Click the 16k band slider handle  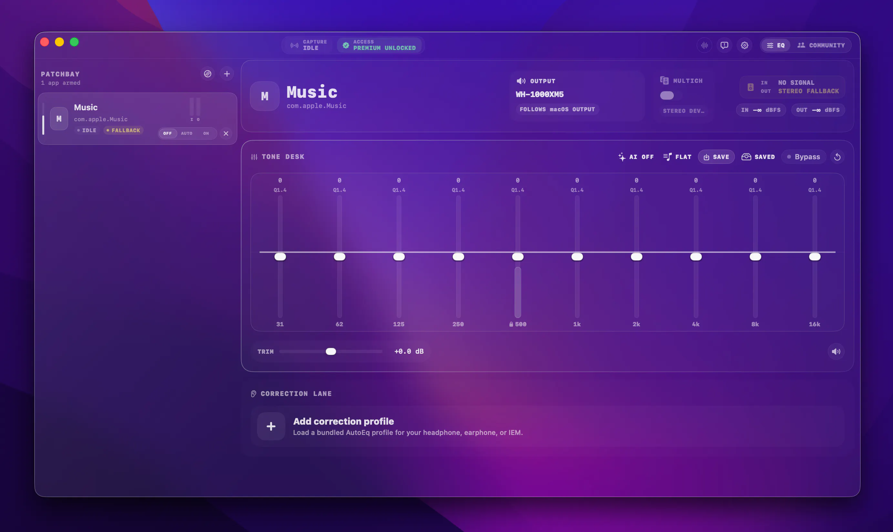(x=815, y=257)
